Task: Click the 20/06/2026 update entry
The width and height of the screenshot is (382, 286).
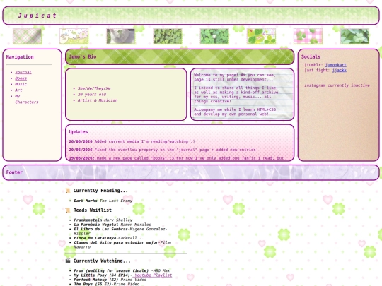Action: point(162,150)
